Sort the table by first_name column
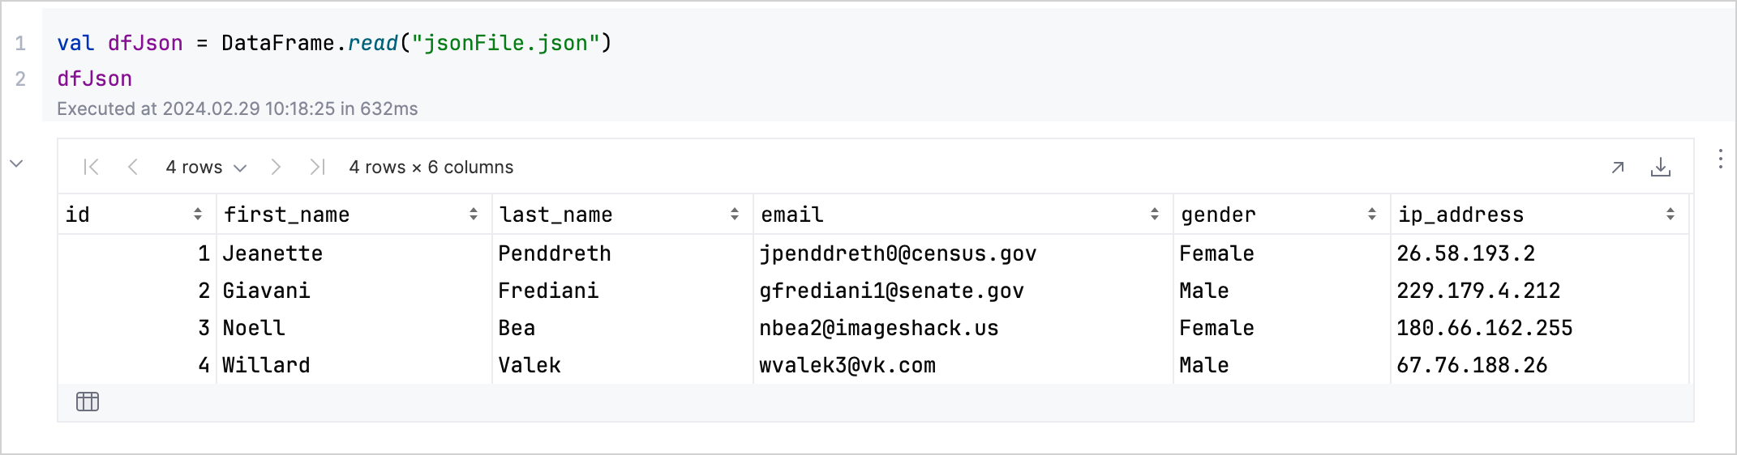1737x455 pixels. (x=474, y=215)
